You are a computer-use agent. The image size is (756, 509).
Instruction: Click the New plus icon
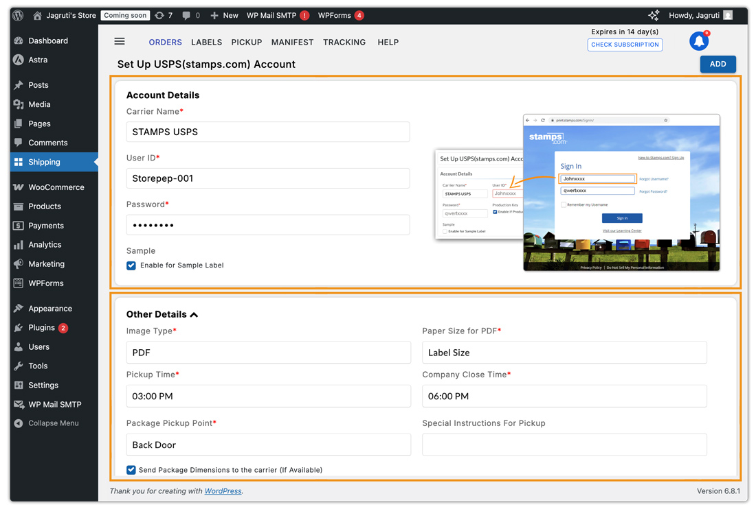(214, 15)
